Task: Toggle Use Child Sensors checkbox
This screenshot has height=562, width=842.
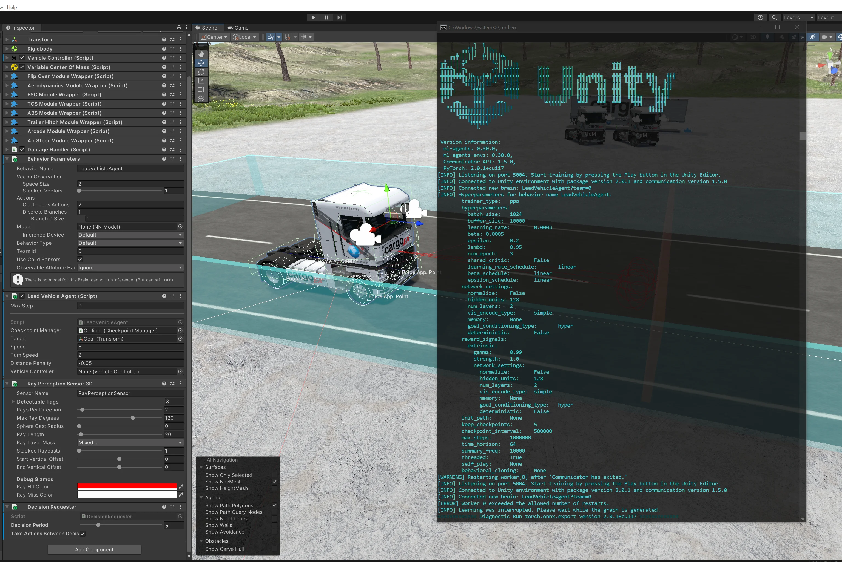Action: (x=80, y=259)
